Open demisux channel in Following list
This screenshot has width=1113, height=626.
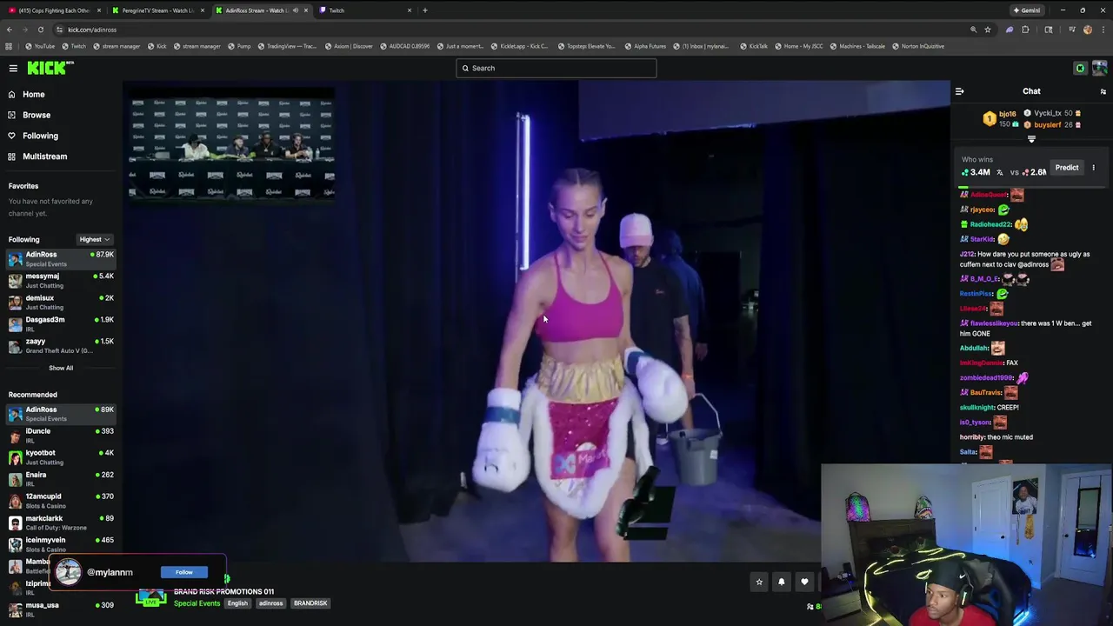61,302
